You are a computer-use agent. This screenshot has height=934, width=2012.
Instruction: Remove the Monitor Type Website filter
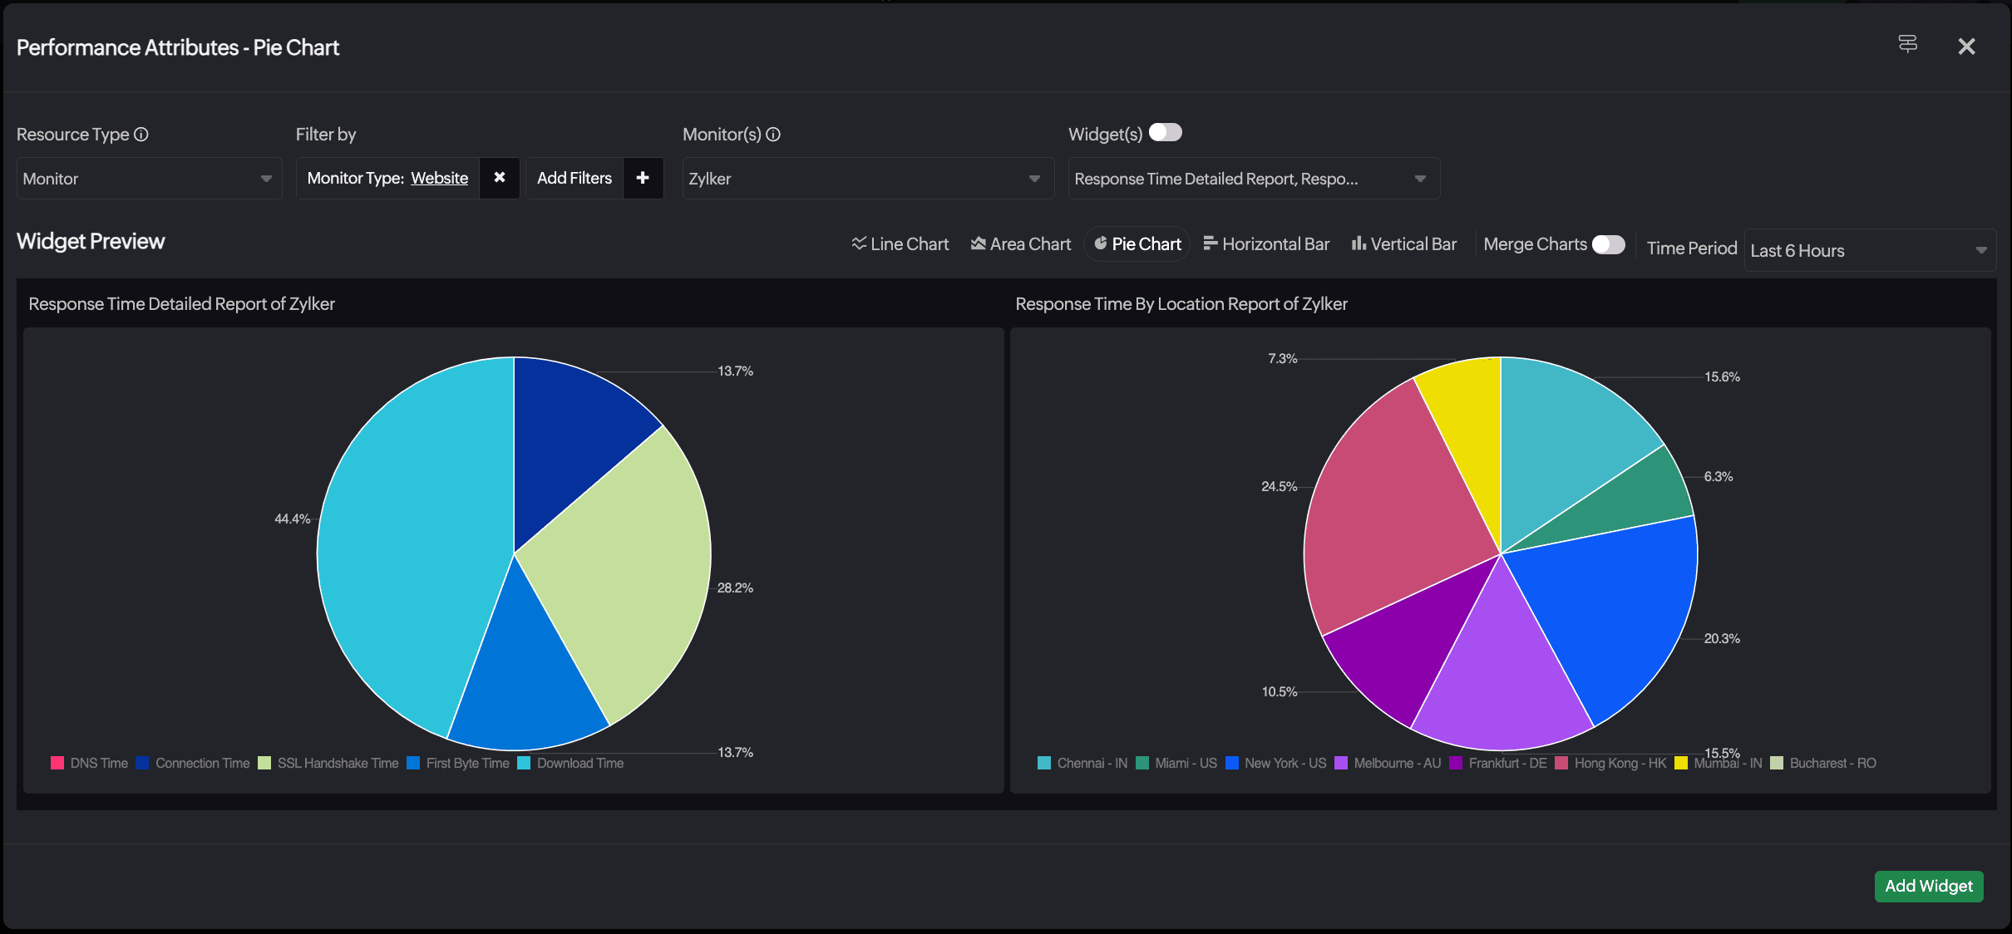click(x=500, y=178)
